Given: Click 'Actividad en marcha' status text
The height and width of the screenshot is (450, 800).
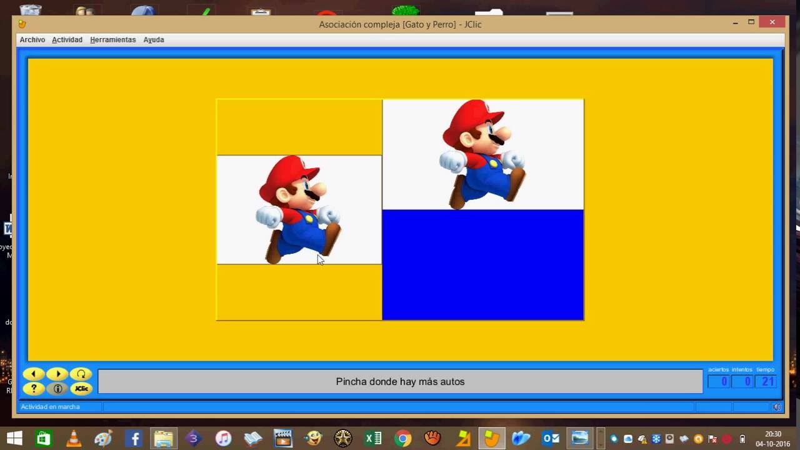Looking at the screenshot, I should (x=51, y=407).
